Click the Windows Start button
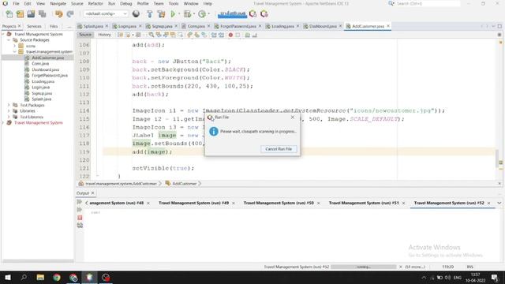The width and height of the screenshot is (505, 284). coord(8,277)
